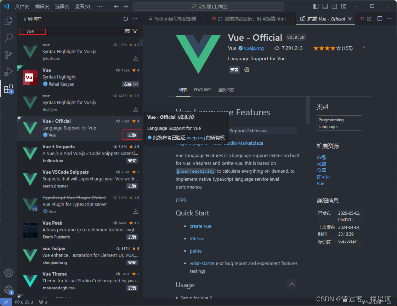The height and width of the screenshot is (306, 397).
Task: Clear extension search results icon
Action: (127, 31)
